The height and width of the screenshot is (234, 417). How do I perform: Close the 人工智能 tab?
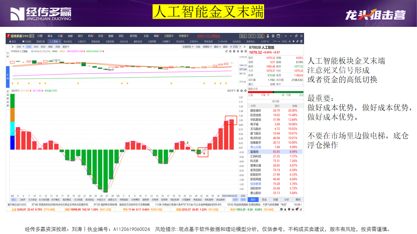(60, 42)
